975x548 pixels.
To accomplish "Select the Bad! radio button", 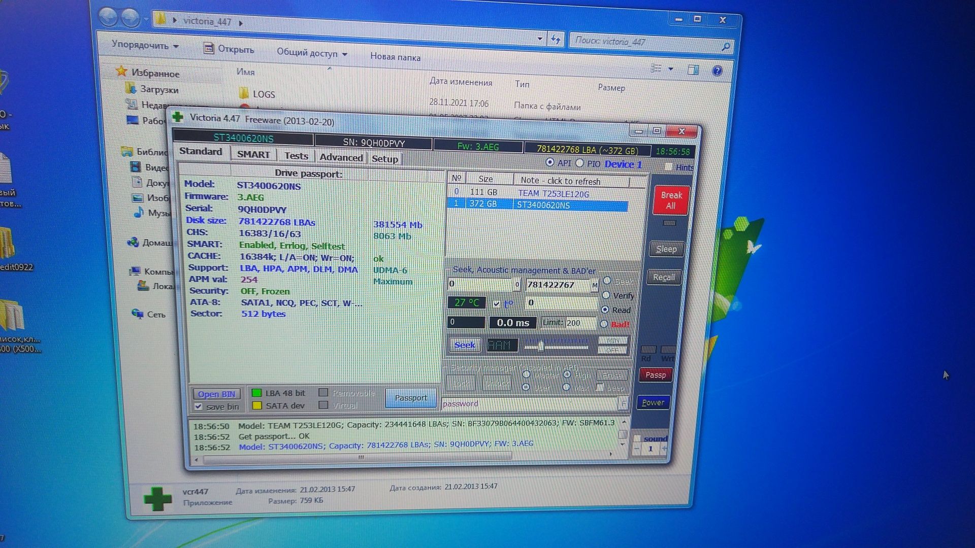I will tap(604, 324).
